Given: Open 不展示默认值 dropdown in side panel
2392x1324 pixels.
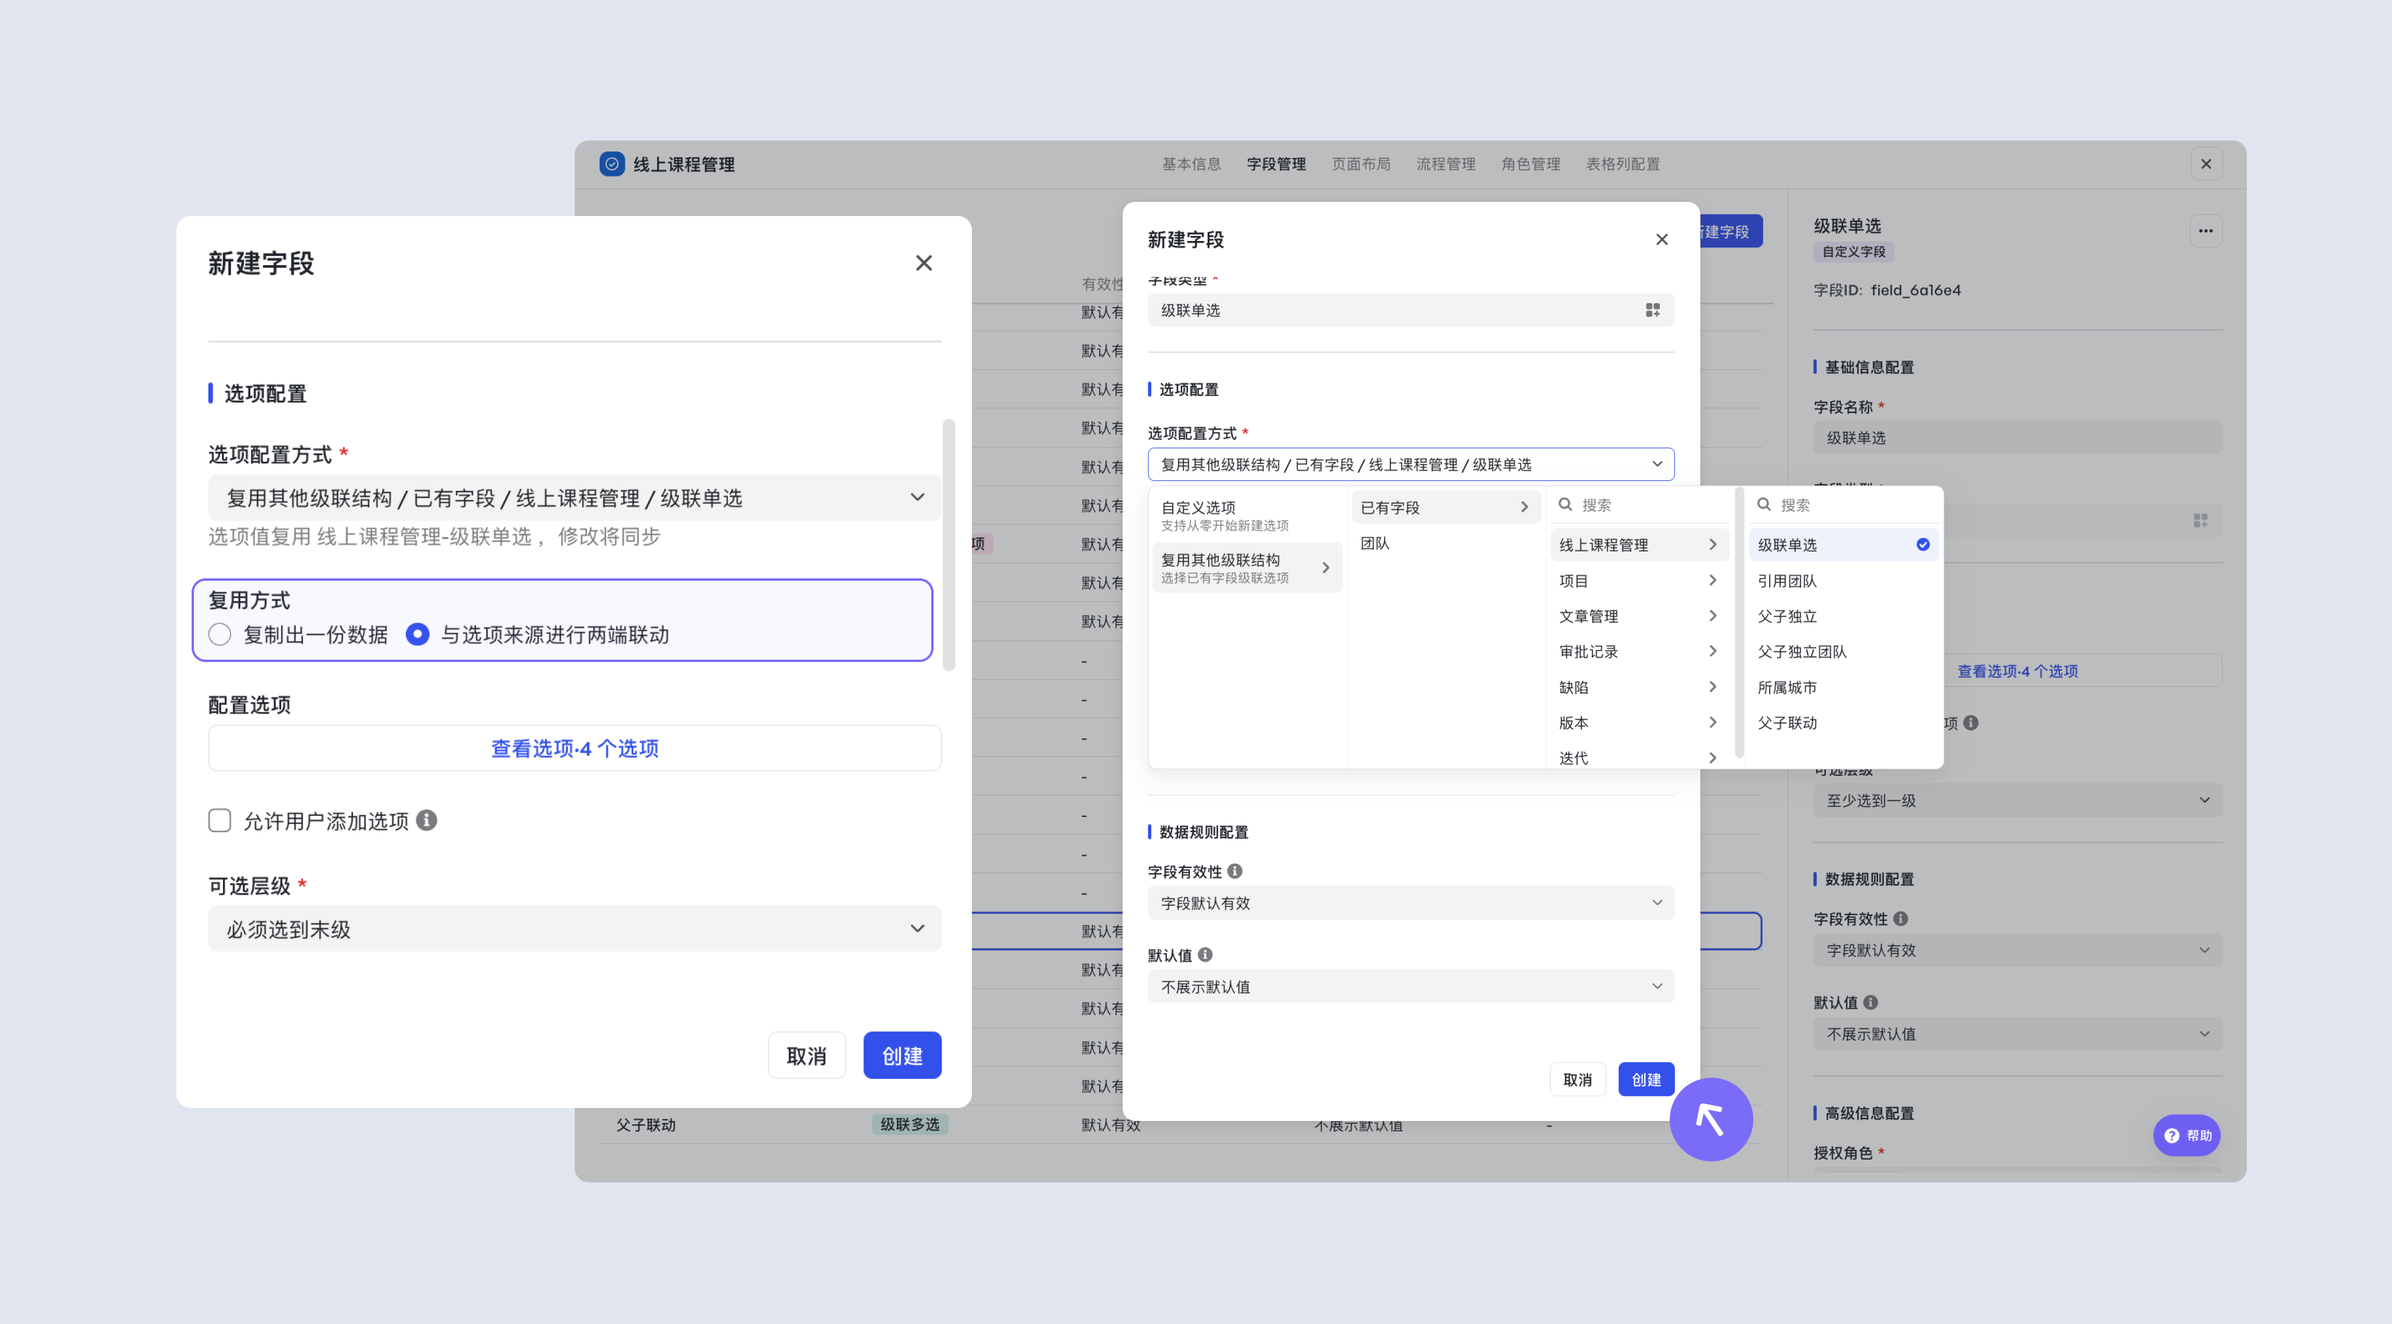Looking at the screenshot, I should coord(2018,1034).
